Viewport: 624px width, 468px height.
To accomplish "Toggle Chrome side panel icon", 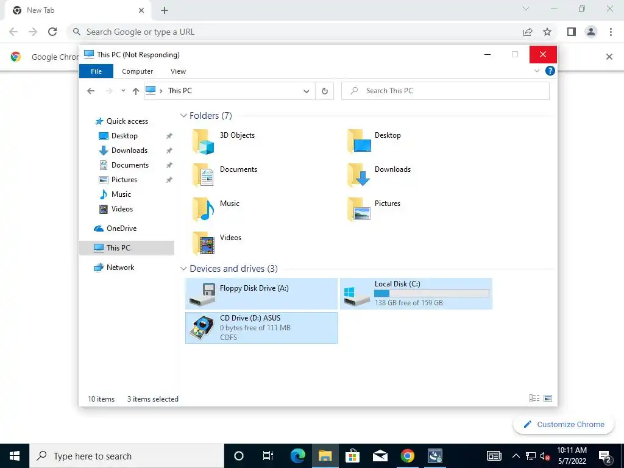I will coord(572,32).
